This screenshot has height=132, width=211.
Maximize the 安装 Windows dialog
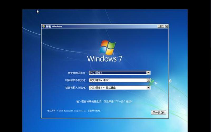[162, 26]
